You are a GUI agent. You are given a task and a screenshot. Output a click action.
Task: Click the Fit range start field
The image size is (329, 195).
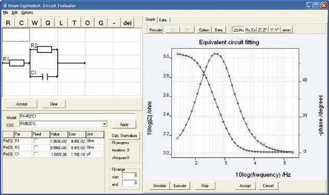pos(130,176)
